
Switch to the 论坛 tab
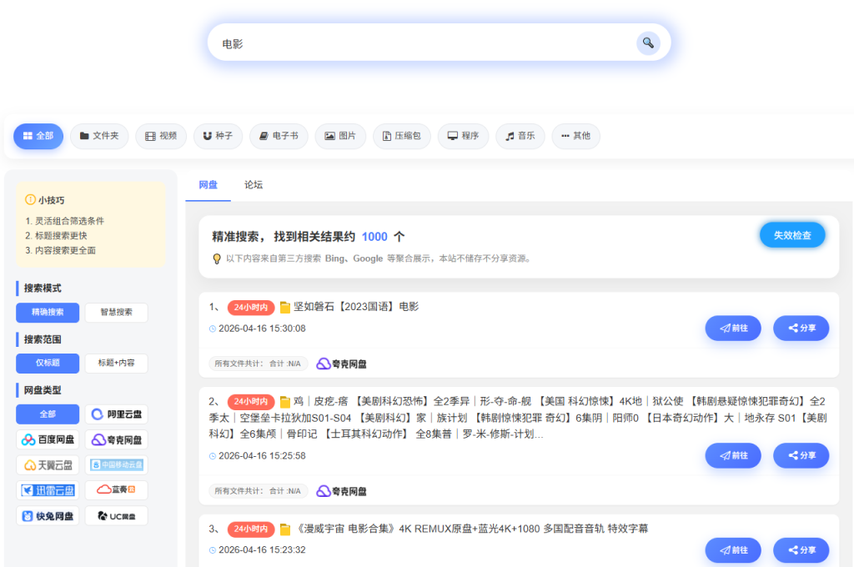click(x=254, y=185)
